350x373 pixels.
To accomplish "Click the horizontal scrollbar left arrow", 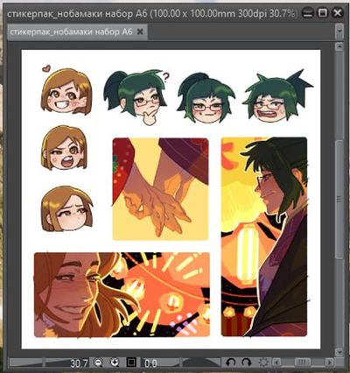I will pos(276,362).
